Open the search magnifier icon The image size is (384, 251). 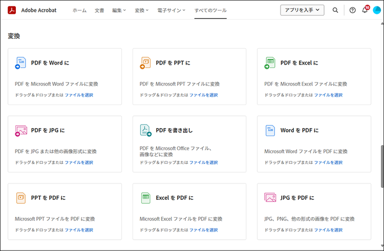335,10
